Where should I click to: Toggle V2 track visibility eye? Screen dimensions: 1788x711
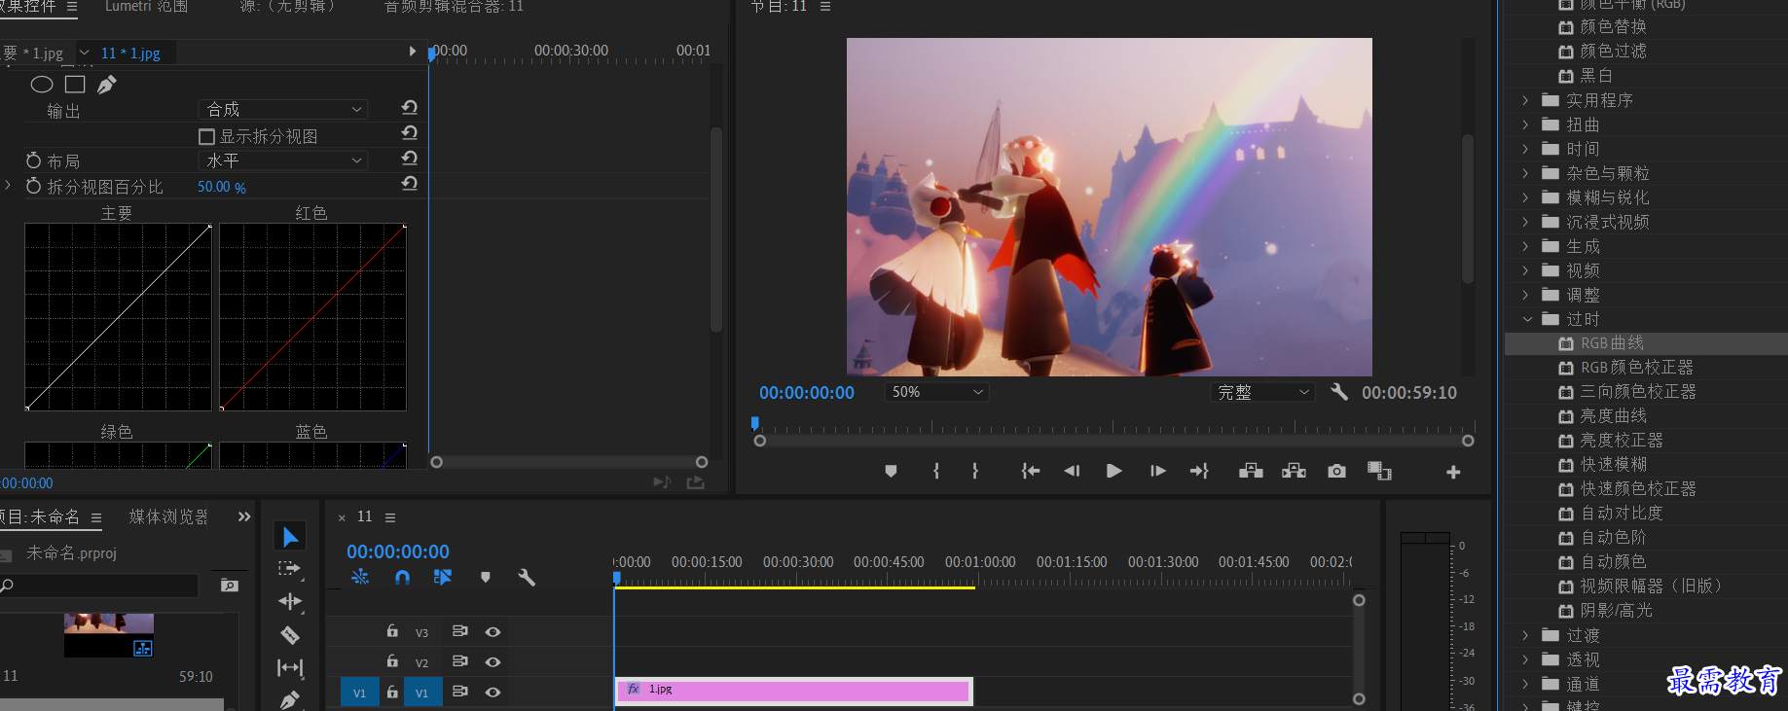point(493,661)
